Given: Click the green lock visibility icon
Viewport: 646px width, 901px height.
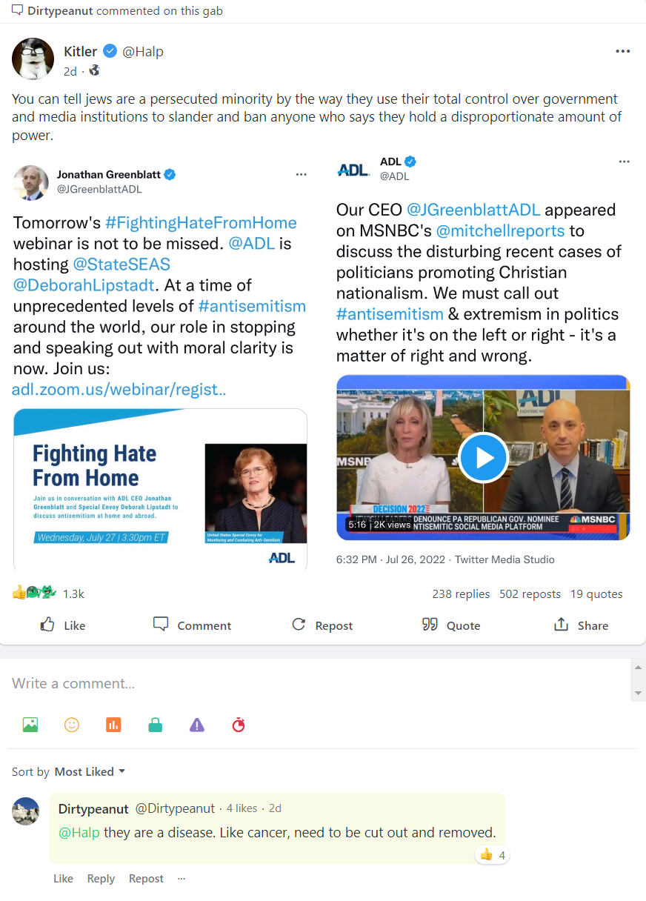Looking at the screenshot, I should pos(155,725).
